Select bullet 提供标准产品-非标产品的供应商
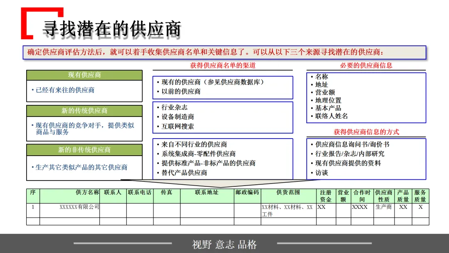Image resolution: width=449 pixels, height=253 pixels. click(x=208, y=163)
